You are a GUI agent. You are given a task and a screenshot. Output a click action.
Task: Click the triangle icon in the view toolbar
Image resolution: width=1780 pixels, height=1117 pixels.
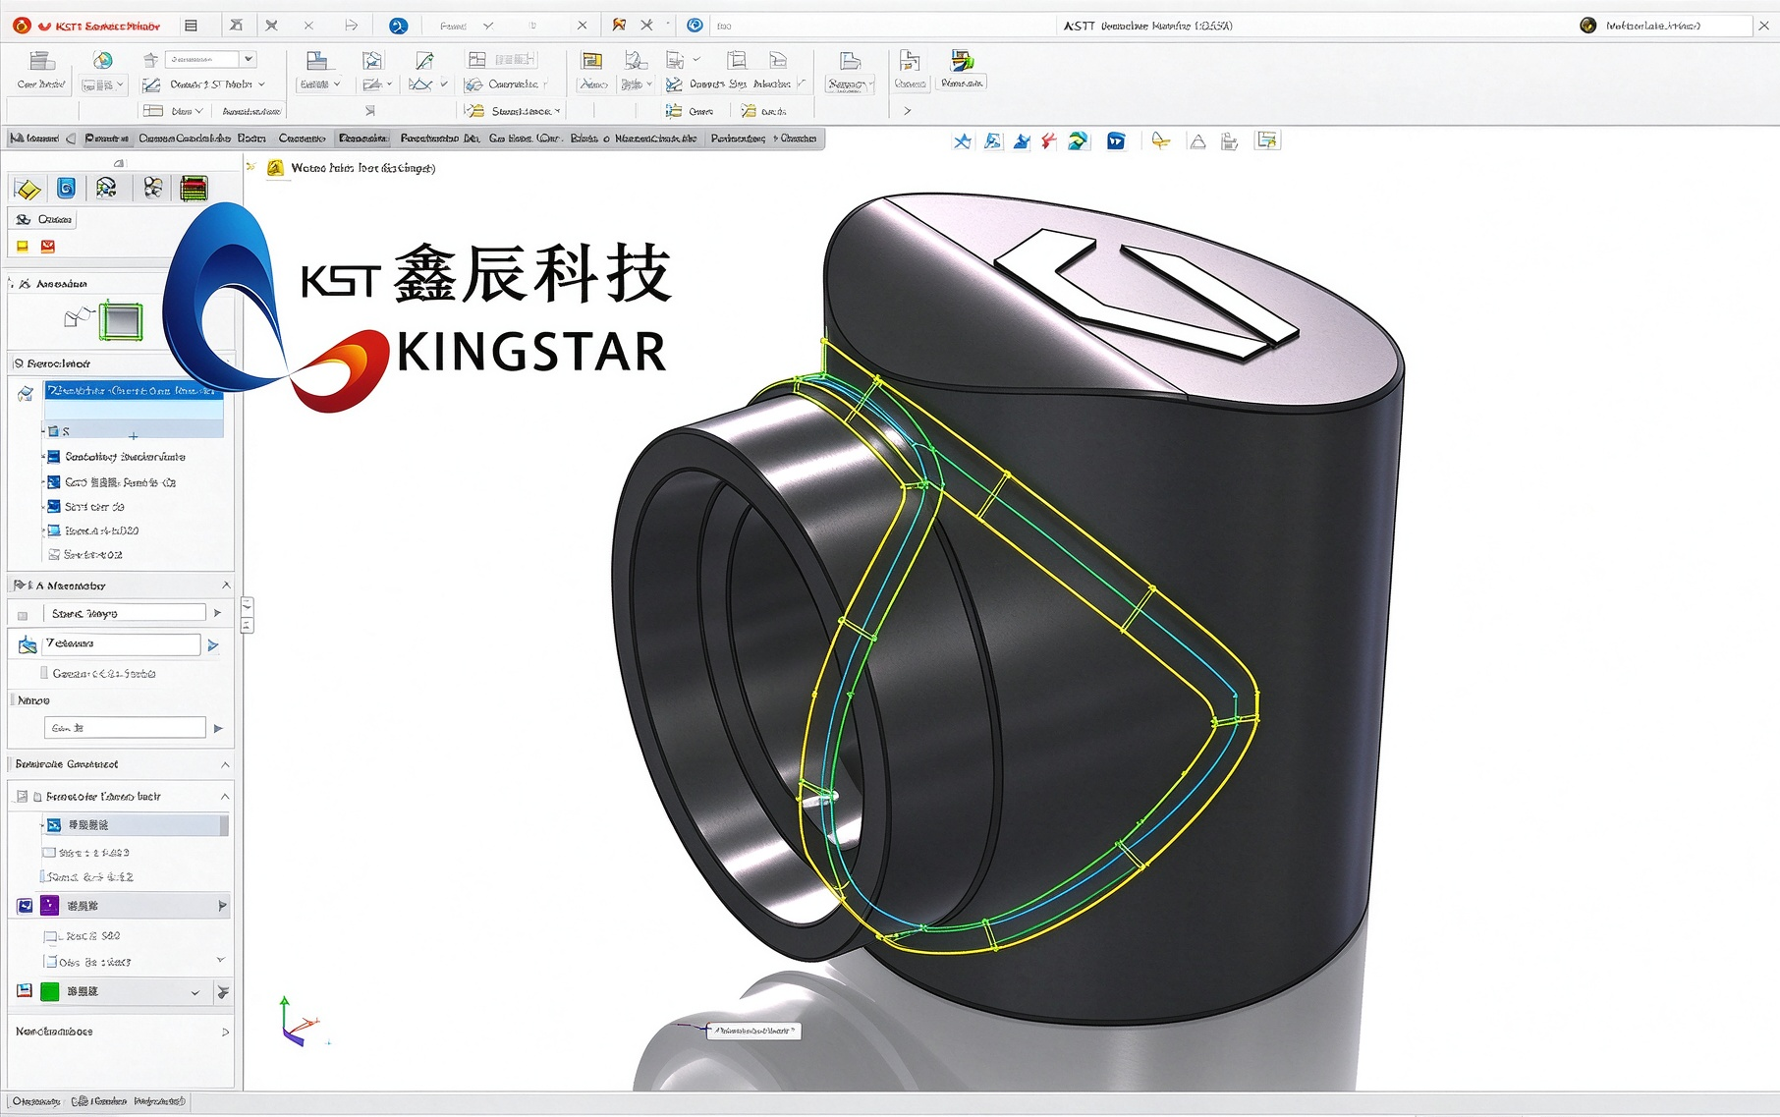pyautogui.click(x=1197, y=141)
